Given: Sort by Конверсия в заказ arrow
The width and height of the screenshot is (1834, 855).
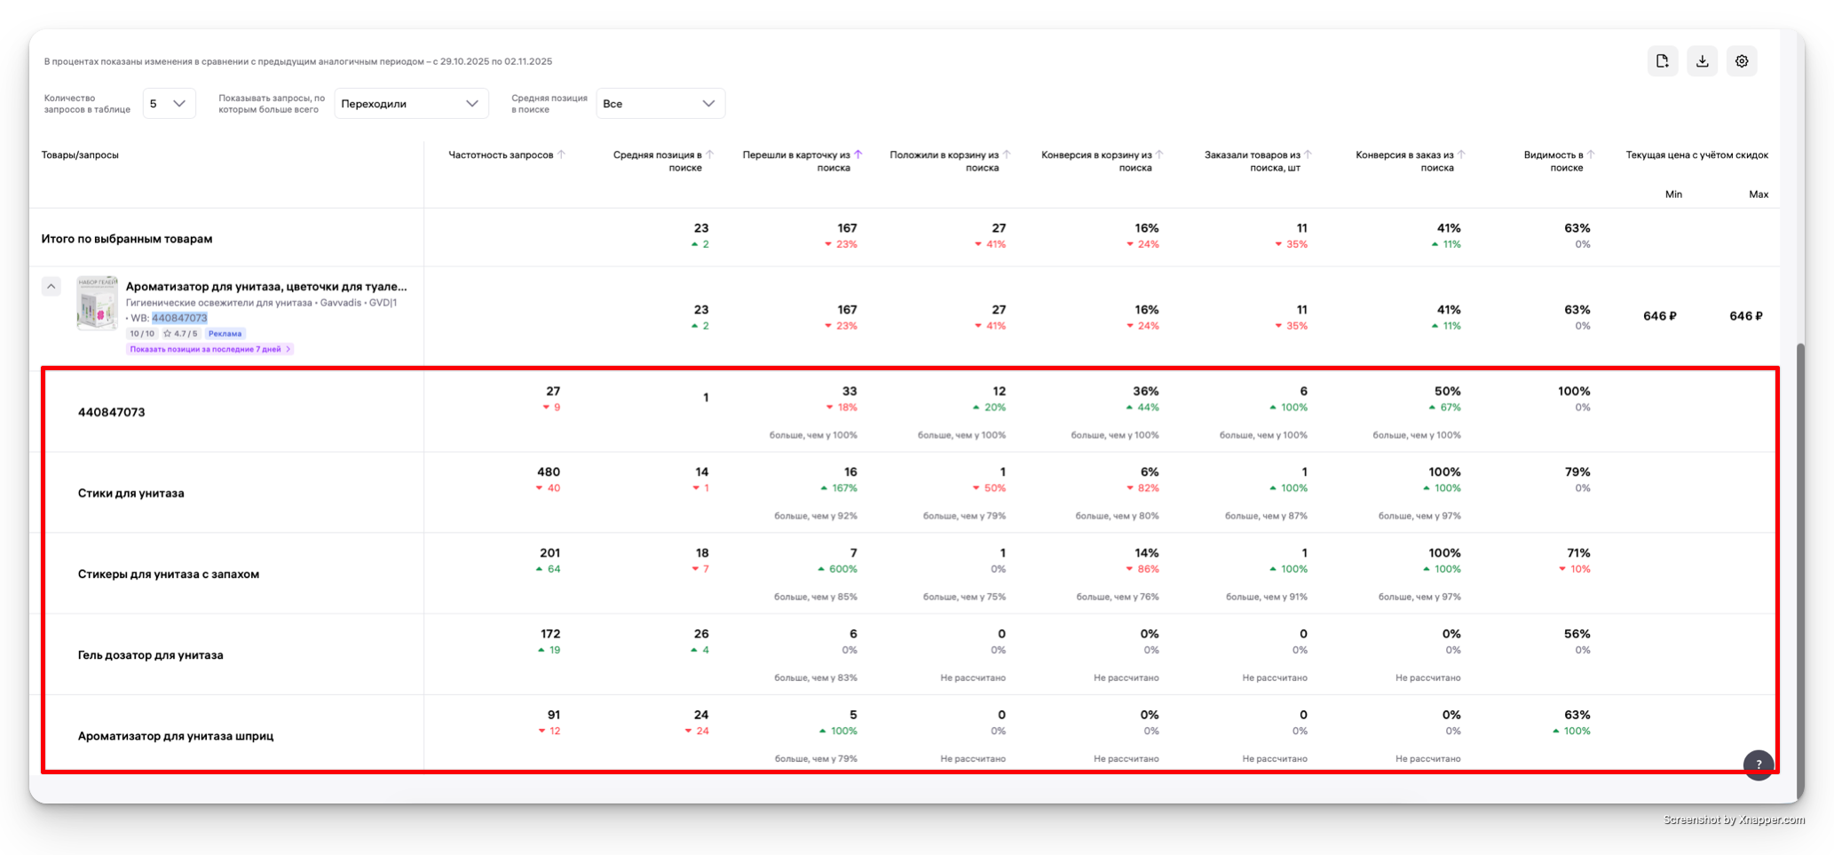Looking at the screenshot, I should click(x=1461, y=154).
